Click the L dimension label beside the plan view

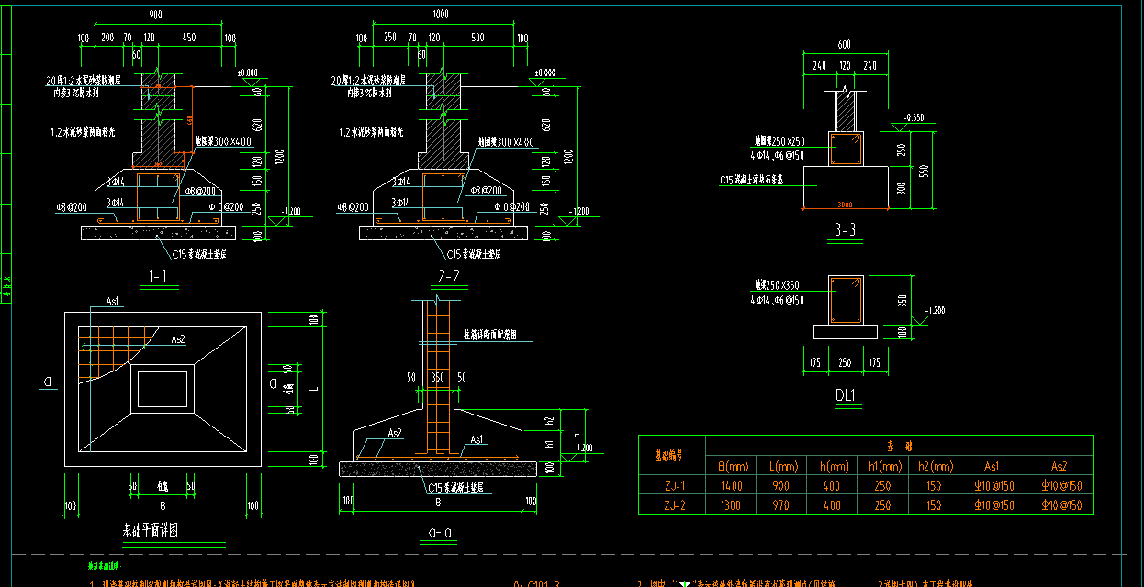[x=313, y=389]
